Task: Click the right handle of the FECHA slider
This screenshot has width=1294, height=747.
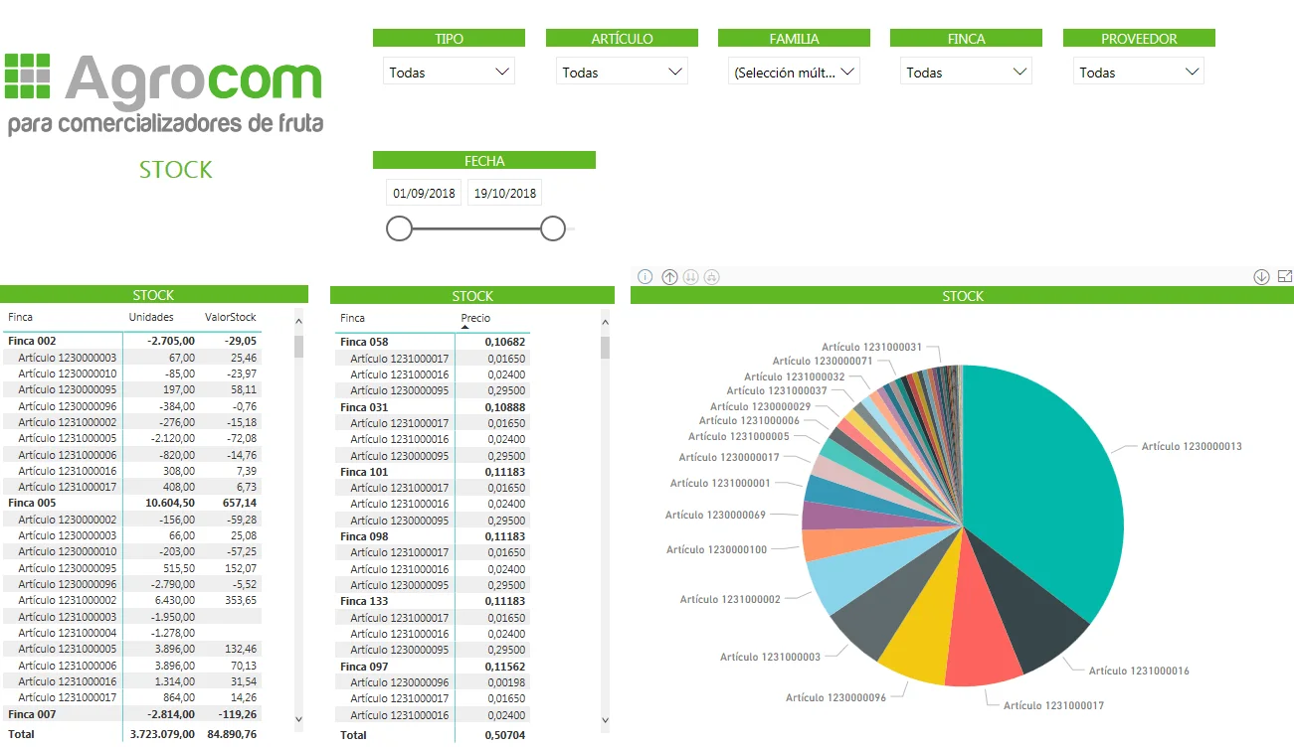Action: click(553, 228)
